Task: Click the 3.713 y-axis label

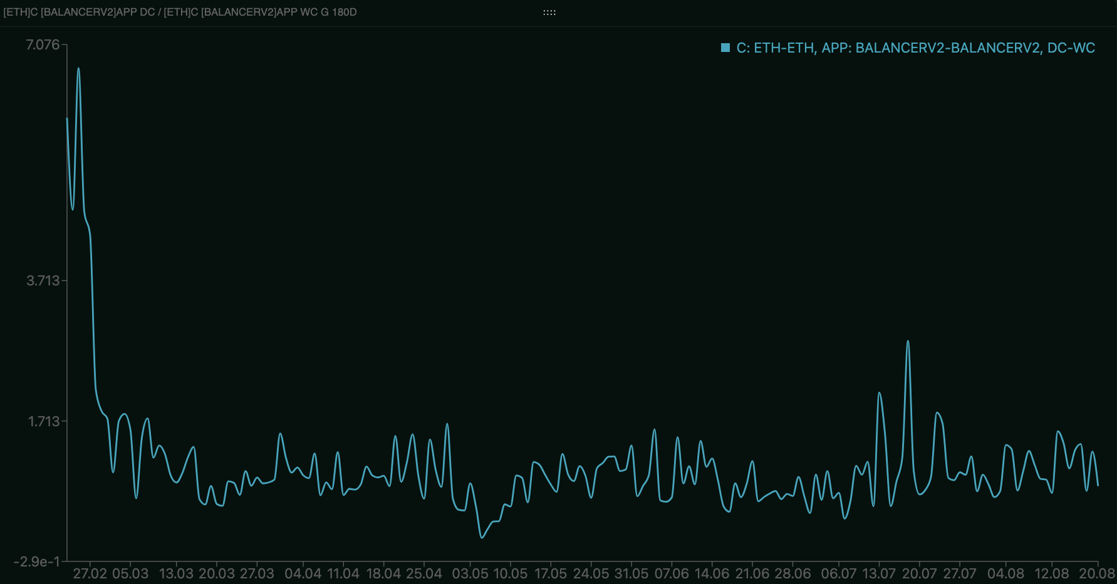Action: [43, 280]
